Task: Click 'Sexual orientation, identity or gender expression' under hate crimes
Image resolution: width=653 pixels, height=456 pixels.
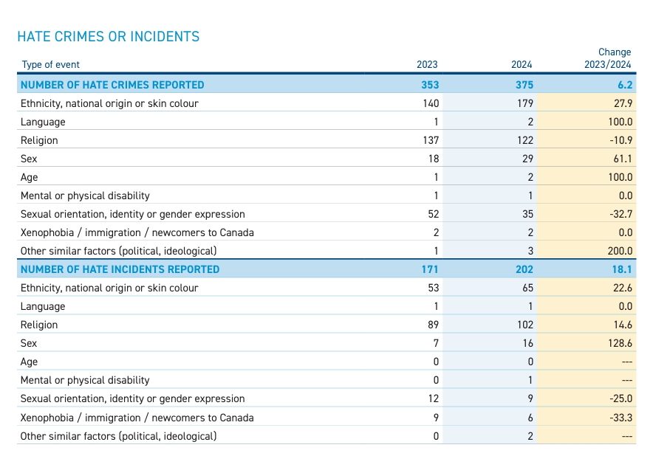Action: click(133, 214)
